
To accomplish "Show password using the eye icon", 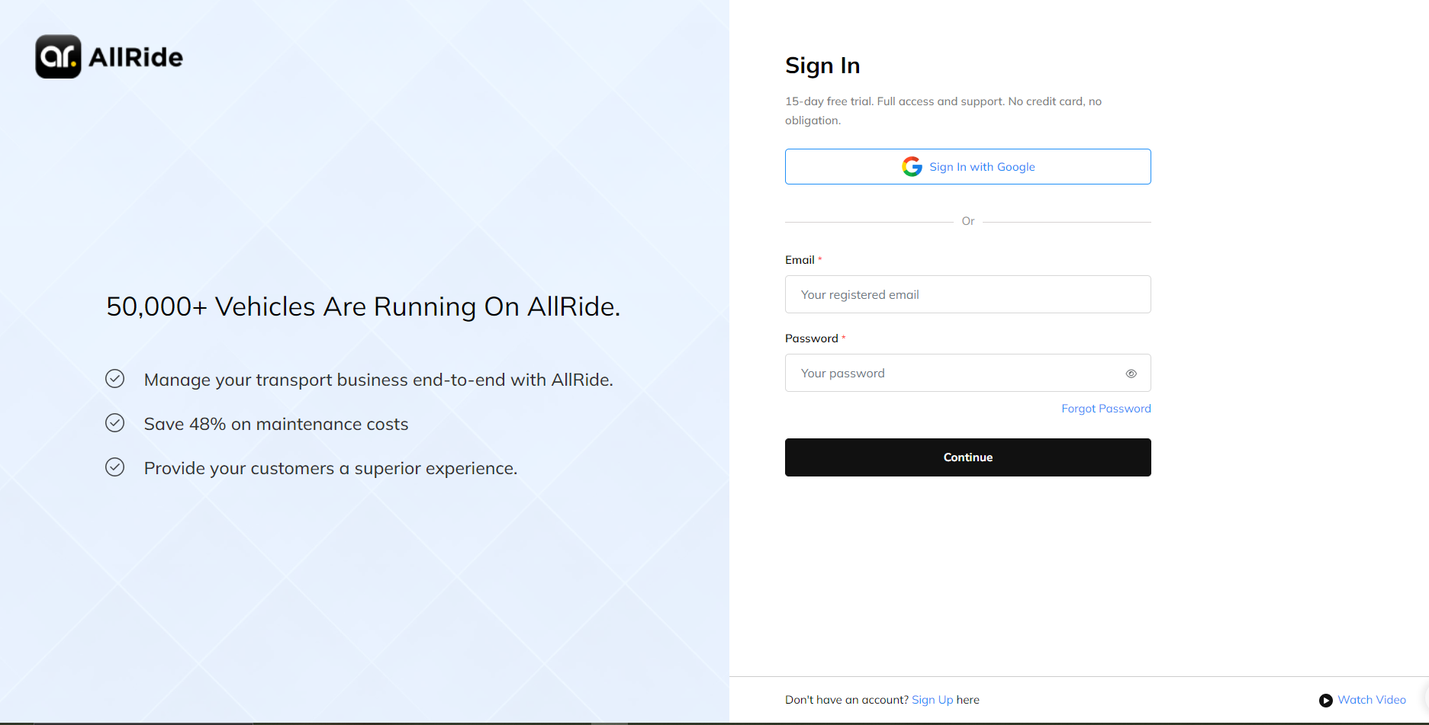I will click(1131, 374).
